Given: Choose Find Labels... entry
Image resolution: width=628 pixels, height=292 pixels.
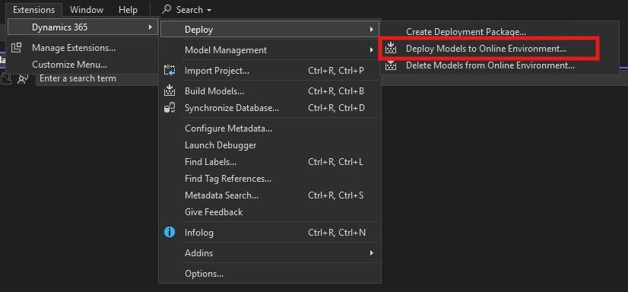Looking at the screenshot, I should (x=270, y=162).
